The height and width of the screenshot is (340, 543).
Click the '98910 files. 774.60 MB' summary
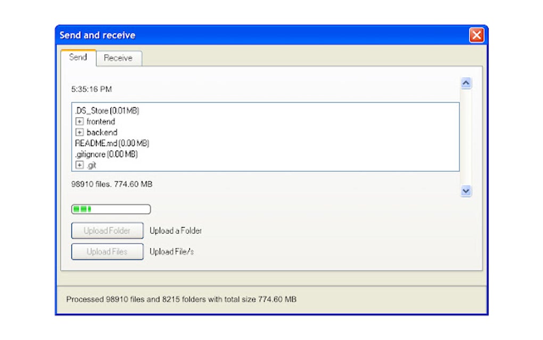(x=112, y=184)
